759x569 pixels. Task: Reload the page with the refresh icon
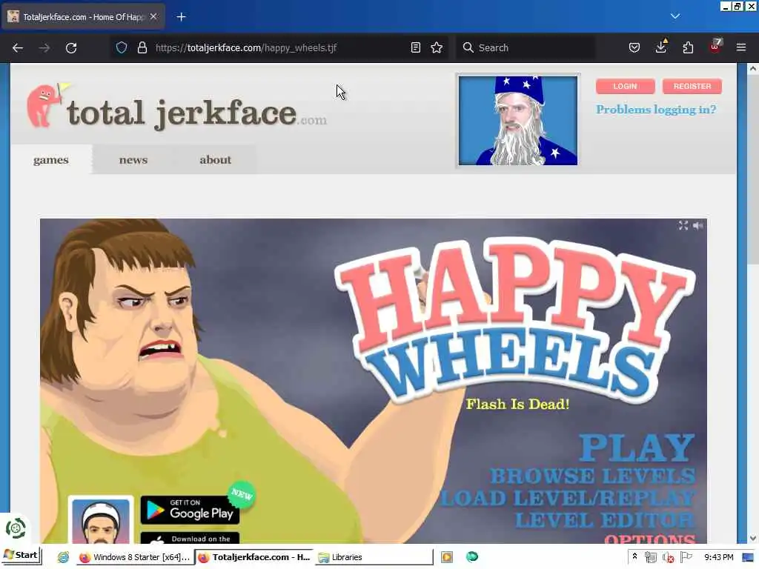[x=71, y=48]
